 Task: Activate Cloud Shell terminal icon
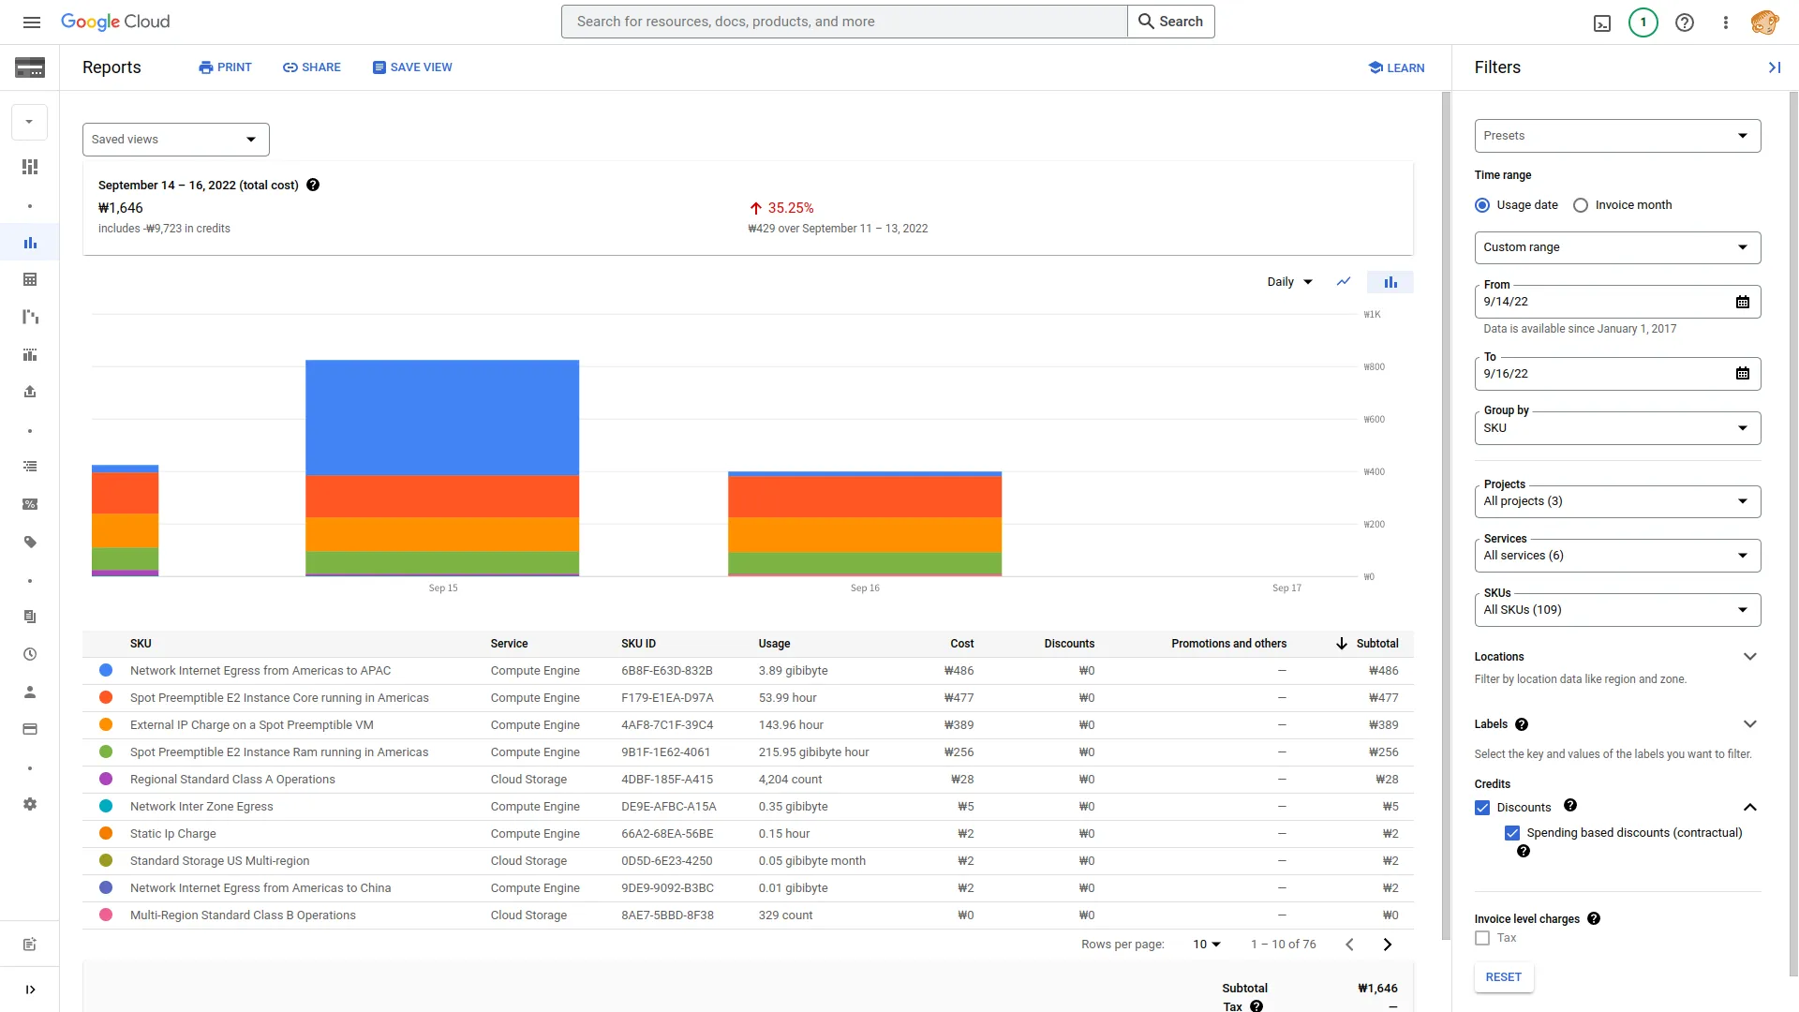click(1602, 22)
